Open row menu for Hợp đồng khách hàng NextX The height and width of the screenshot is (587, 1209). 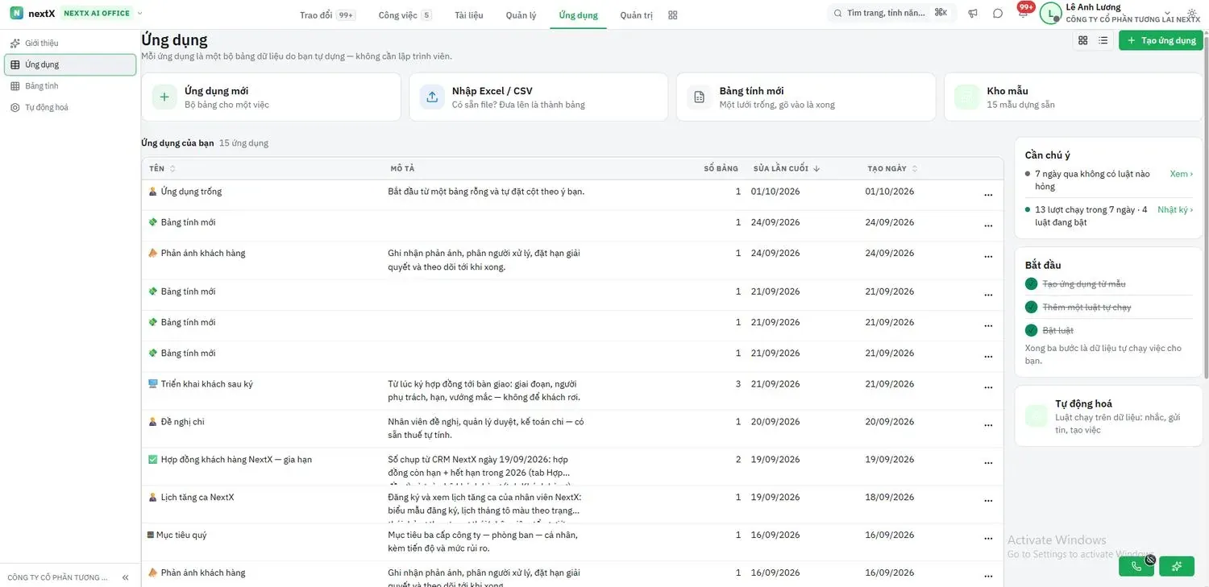click(x=988, y=463)
